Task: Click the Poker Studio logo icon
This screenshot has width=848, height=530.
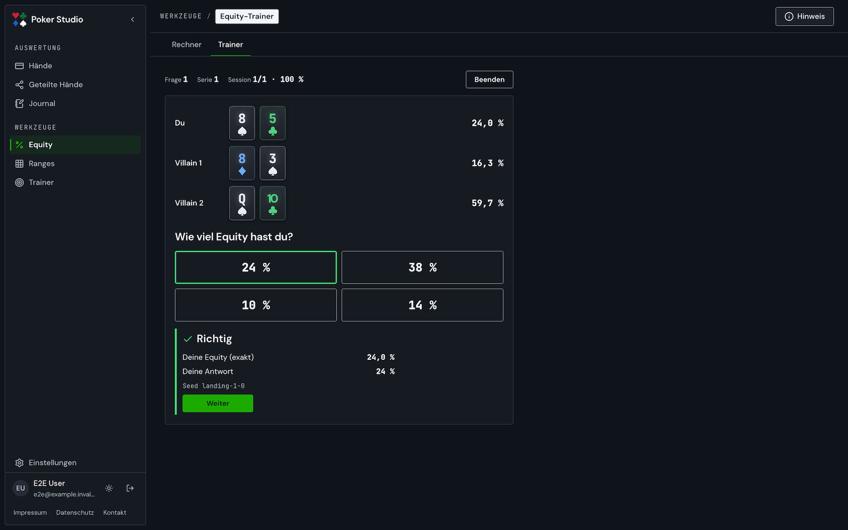Action: (x=20, y=20)
